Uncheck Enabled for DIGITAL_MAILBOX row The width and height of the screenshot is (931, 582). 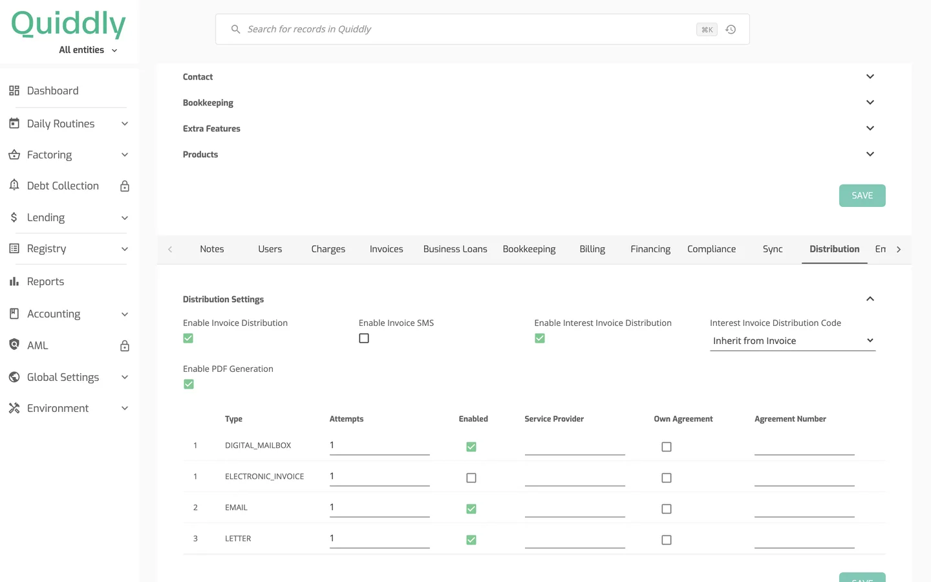[x=471, y=447]
